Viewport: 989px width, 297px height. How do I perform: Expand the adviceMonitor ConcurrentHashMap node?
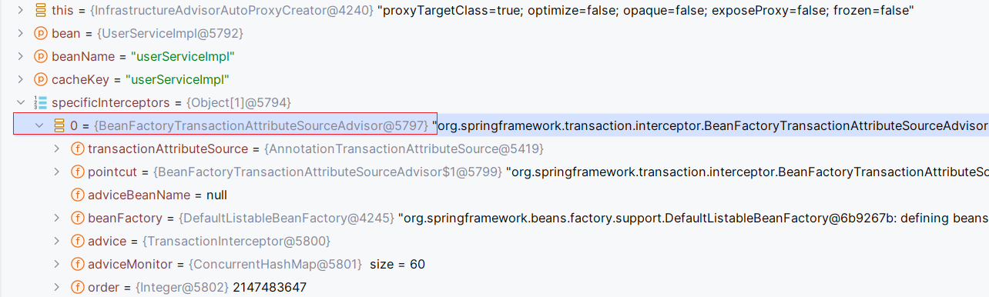(x=57, y=264)
